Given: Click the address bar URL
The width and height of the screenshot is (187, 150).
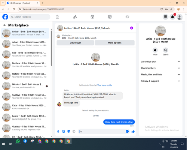Looking at the screenshot, I should (43, 9).
